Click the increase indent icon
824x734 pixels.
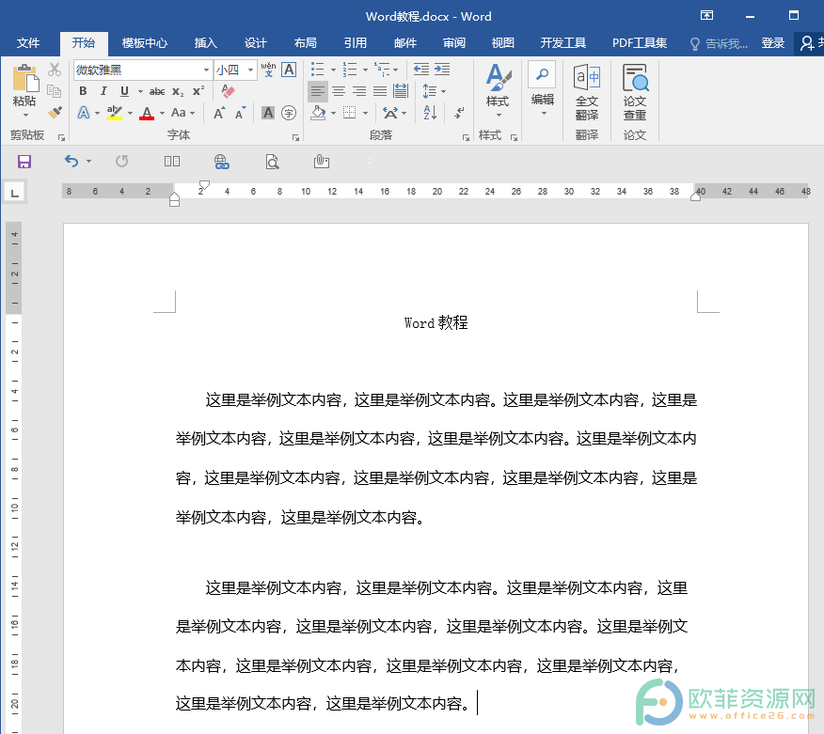[442, 70]
